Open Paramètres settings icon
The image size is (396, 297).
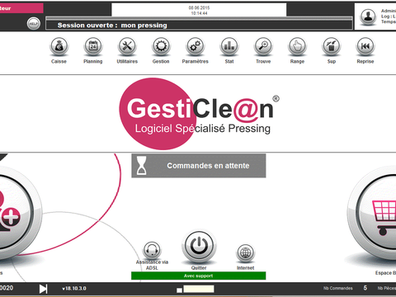coord(196,46)
